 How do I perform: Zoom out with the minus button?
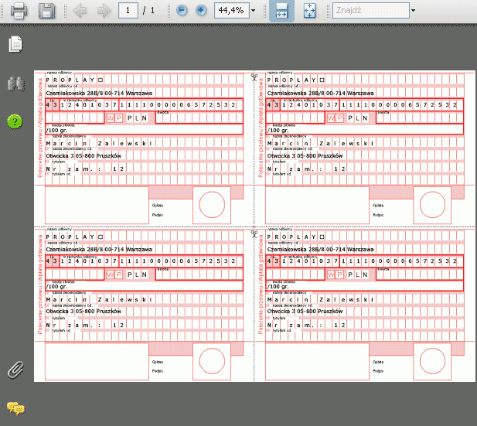click(x=182, y=11)
